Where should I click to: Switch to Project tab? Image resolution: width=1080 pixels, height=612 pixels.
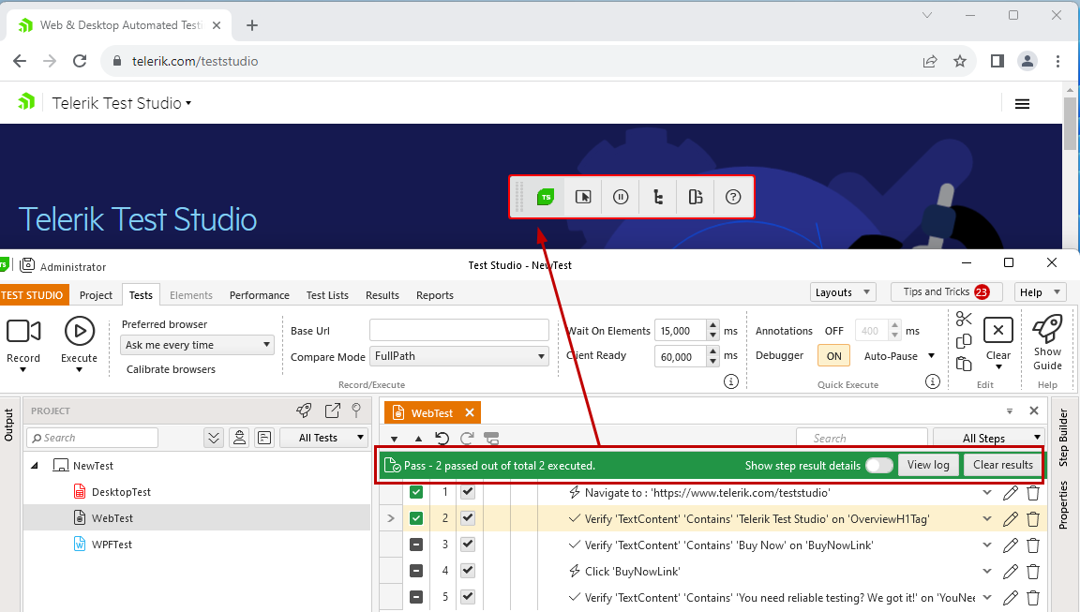(96, 295)
